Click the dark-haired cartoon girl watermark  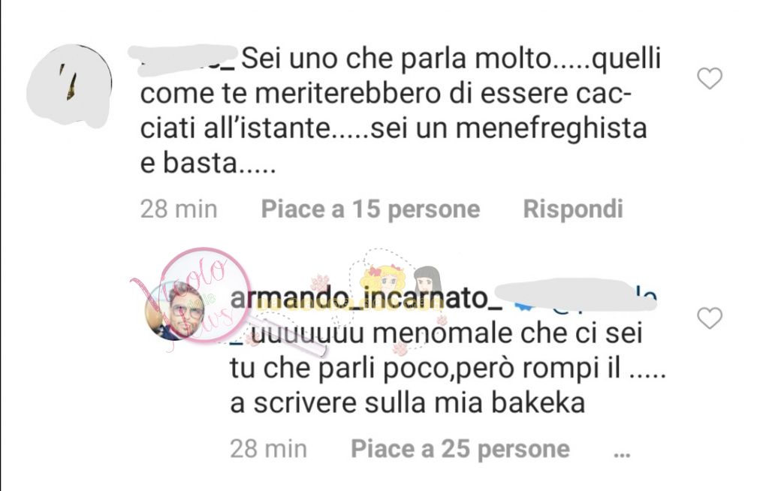pyautogui.click(x=427, y=282)
